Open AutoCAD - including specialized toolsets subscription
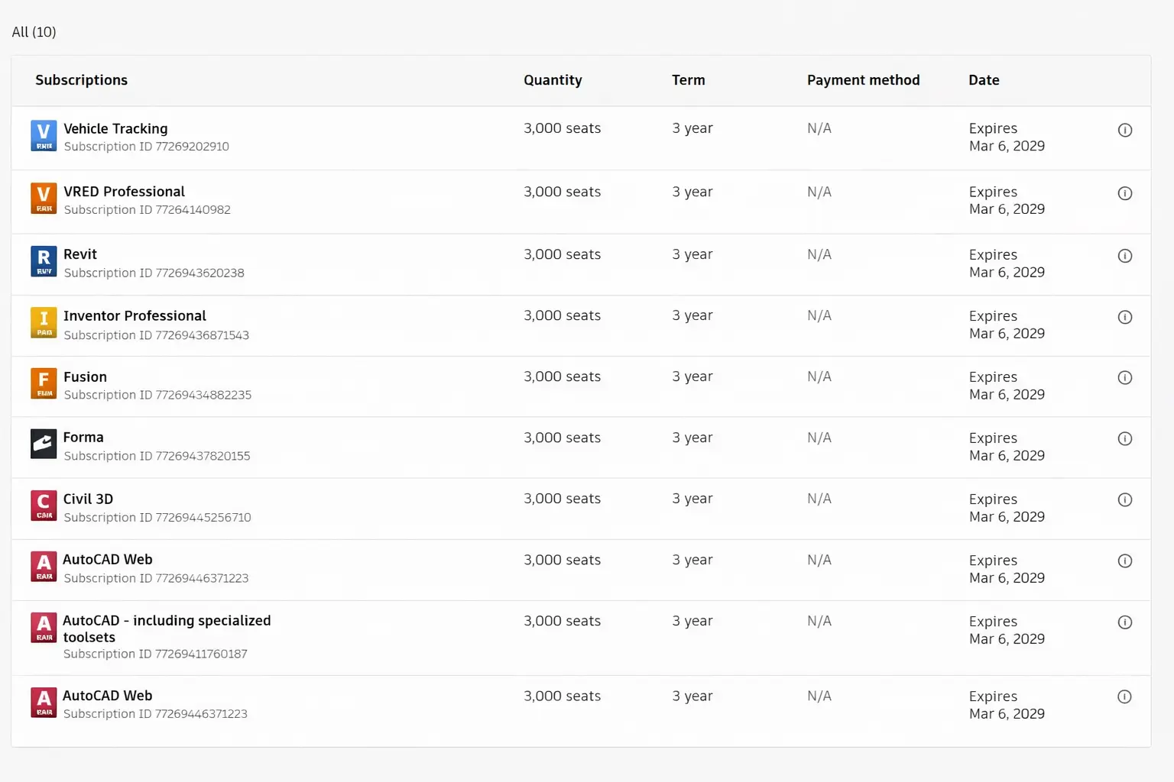Viewport: 1174px width, 782px height. 167,629
